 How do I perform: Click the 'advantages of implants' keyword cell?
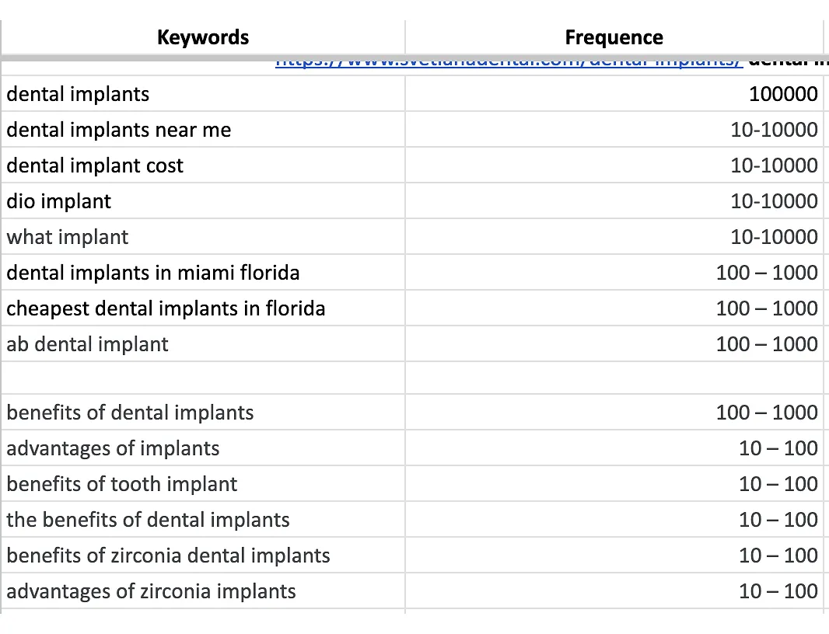(x=113, y=448)
